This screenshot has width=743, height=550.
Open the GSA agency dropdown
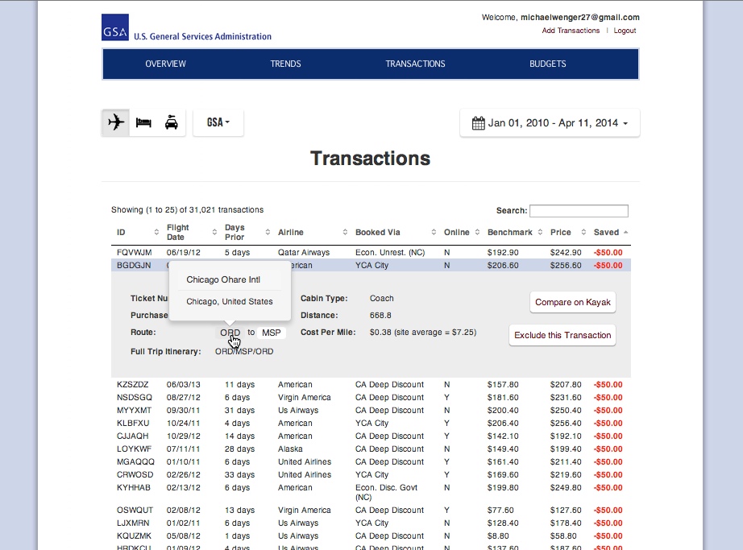(x=218, y=122)
